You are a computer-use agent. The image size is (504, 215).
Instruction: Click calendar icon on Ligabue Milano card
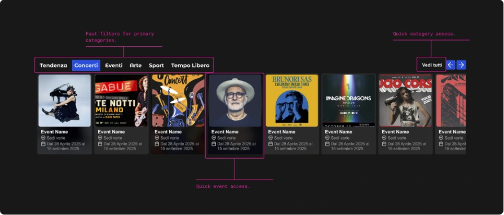pos(100,144)
